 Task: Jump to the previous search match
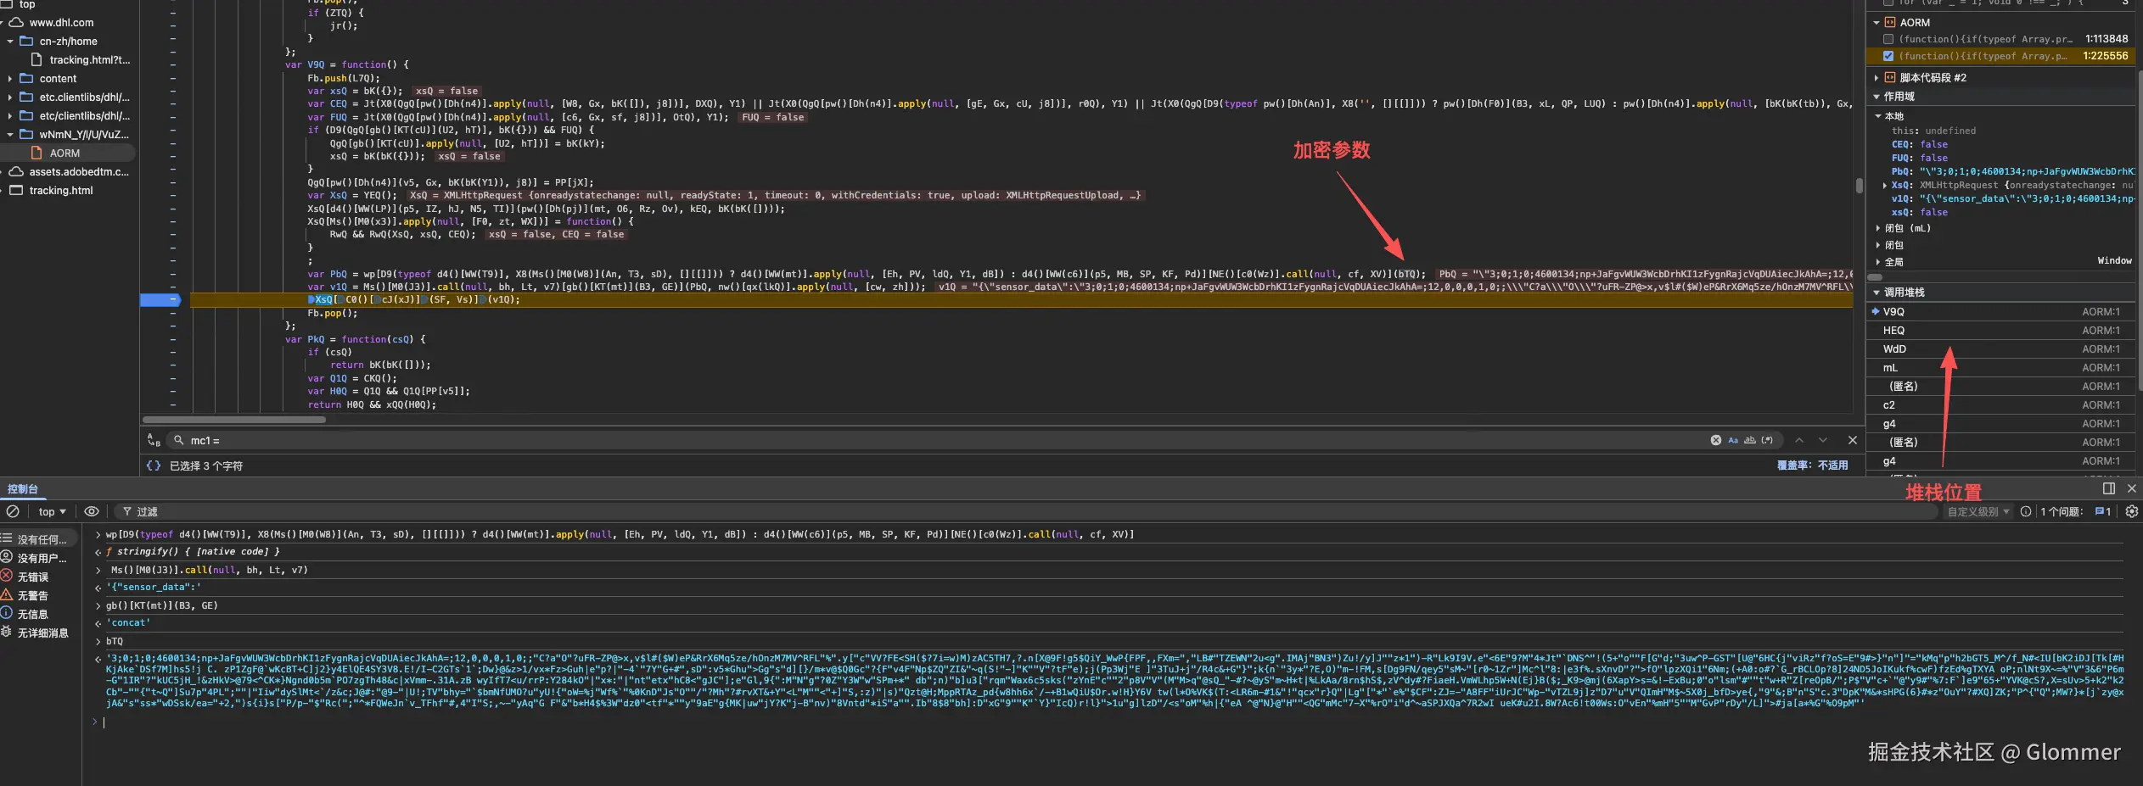(x=1798, y=440)
